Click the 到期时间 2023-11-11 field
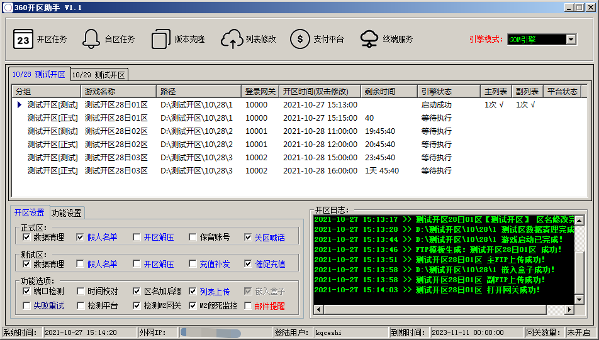 pos(477,332)
